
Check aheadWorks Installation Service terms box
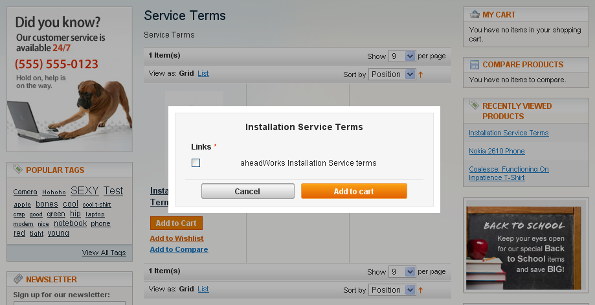pos(196,163)
